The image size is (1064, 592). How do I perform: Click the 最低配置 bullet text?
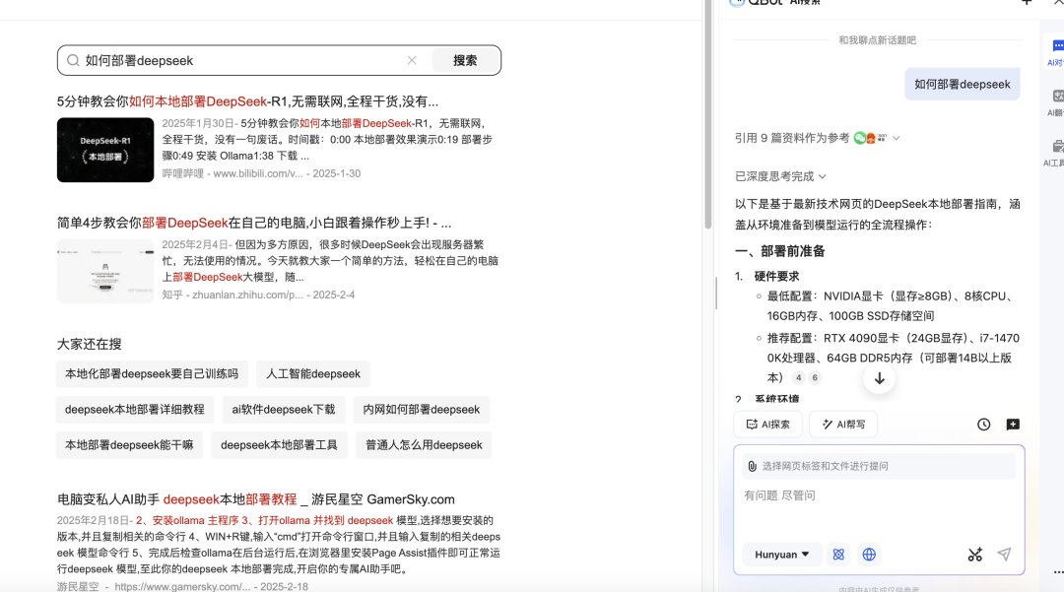[x=891, y=305]
